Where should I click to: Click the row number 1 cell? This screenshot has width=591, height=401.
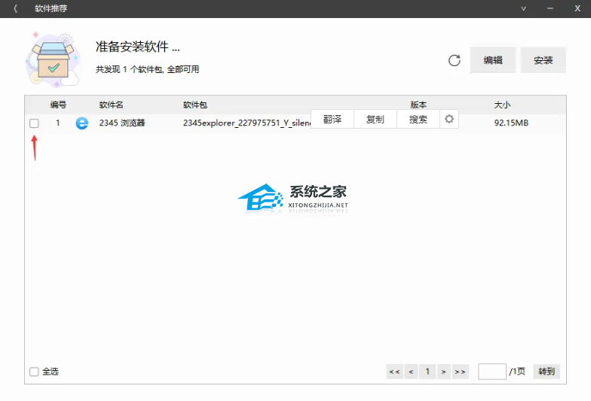tap(57, 123)
